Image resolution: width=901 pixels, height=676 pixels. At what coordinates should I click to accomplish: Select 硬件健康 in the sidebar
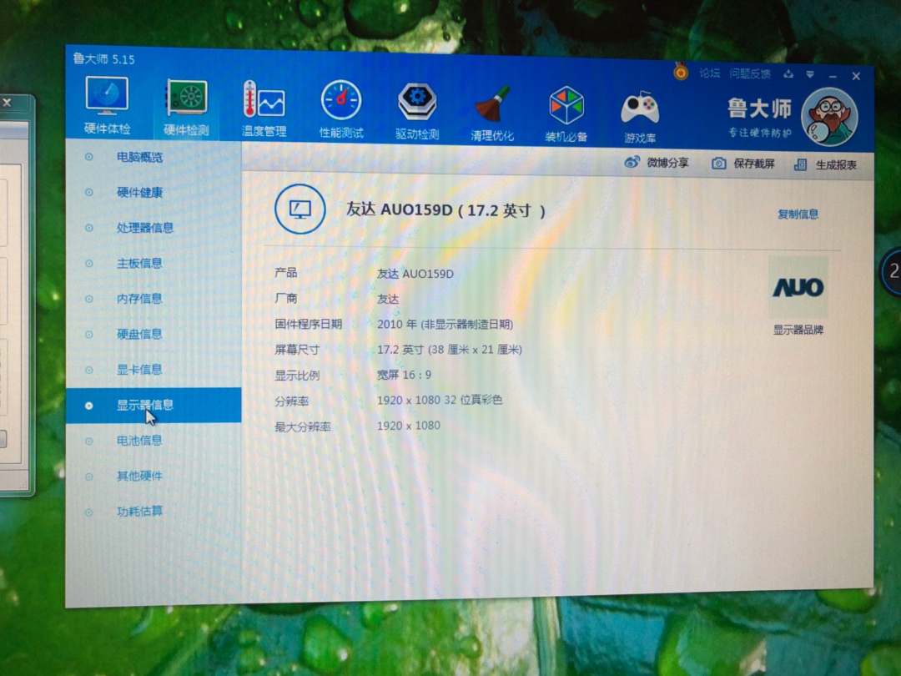(x=154, y=193)
